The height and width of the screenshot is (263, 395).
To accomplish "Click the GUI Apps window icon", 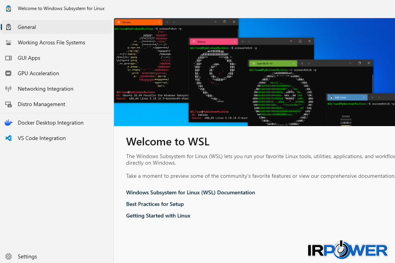I will 8,58.
